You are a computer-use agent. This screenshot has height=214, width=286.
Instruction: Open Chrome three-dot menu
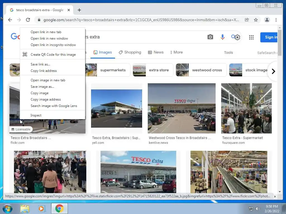276,20
